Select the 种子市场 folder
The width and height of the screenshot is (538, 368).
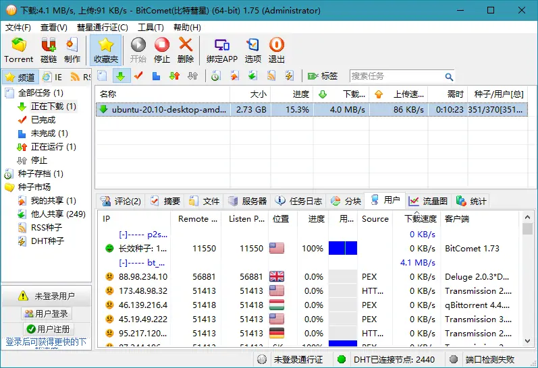(34, 187)
